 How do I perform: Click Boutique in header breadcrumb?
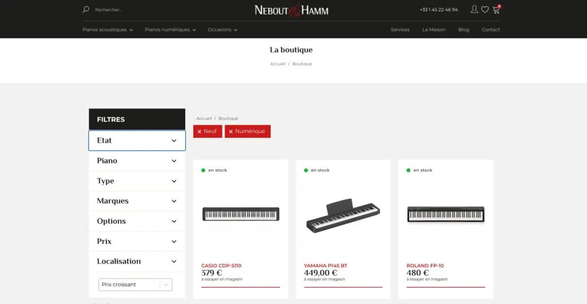click(x=302, y=64)
